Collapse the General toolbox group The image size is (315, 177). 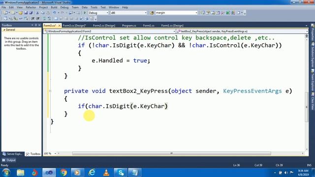[4, 29]
